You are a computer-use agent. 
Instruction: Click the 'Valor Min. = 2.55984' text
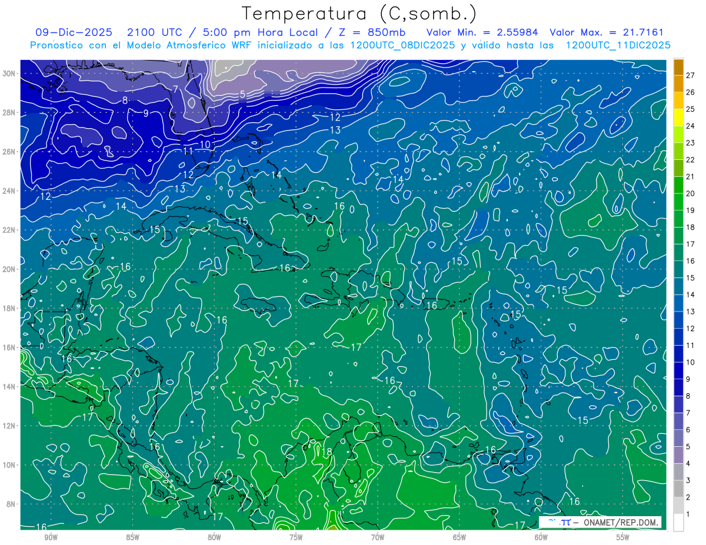pyautogui.click(x=482, y=32)
